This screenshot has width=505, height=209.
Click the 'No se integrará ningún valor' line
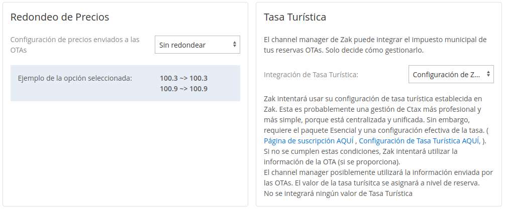point(338,193)
